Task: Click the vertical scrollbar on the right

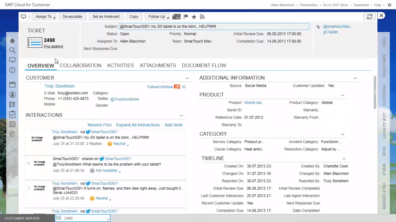Action: click(375, 92)
